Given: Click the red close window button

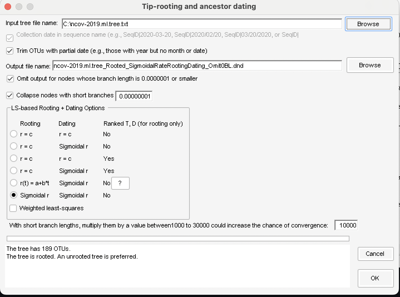Looking at the screenshot, I should pos(8,6).
